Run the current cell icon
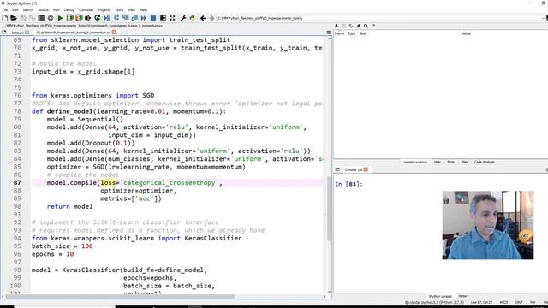 [x=69, y=18]
